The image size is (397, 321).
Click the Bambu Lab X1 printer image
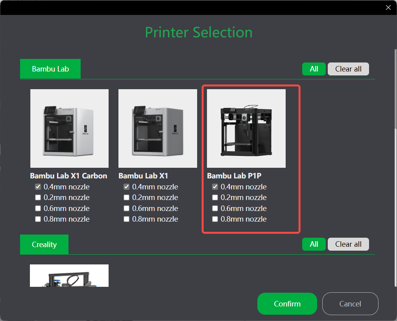(x=158, y=128)
